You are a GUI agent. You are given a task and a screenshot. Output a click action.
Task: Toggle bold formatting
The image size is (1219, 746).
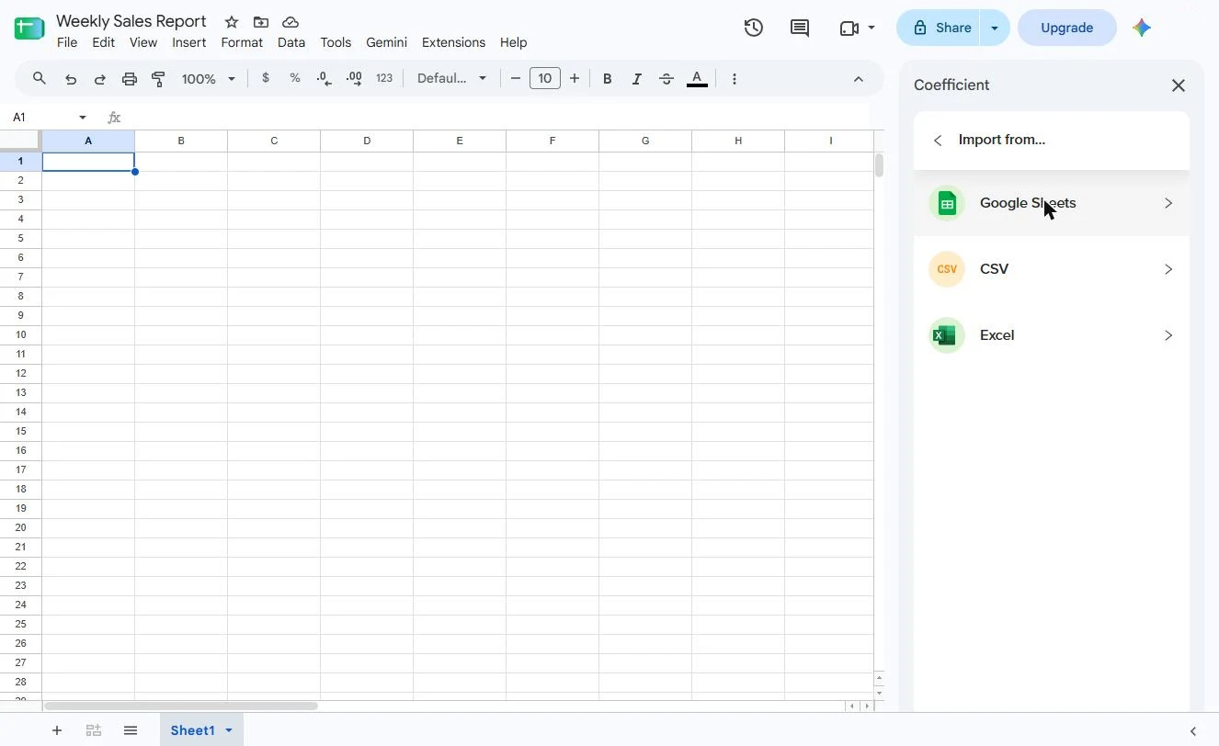[607, 79]
